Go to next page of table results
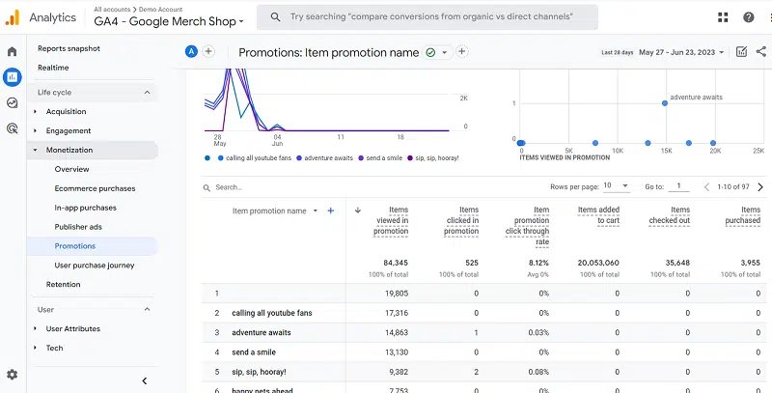The image size is (772, 393). tap(760, 187)
